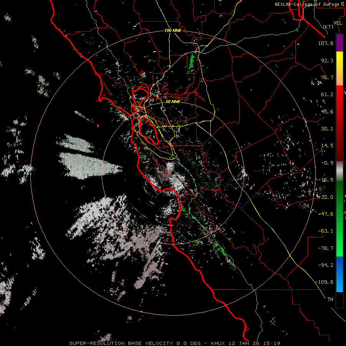This screenshot has width=346, height=346.
Task: Click the Super-Resolution Base Velocity caption
Action: click(175, 343)
